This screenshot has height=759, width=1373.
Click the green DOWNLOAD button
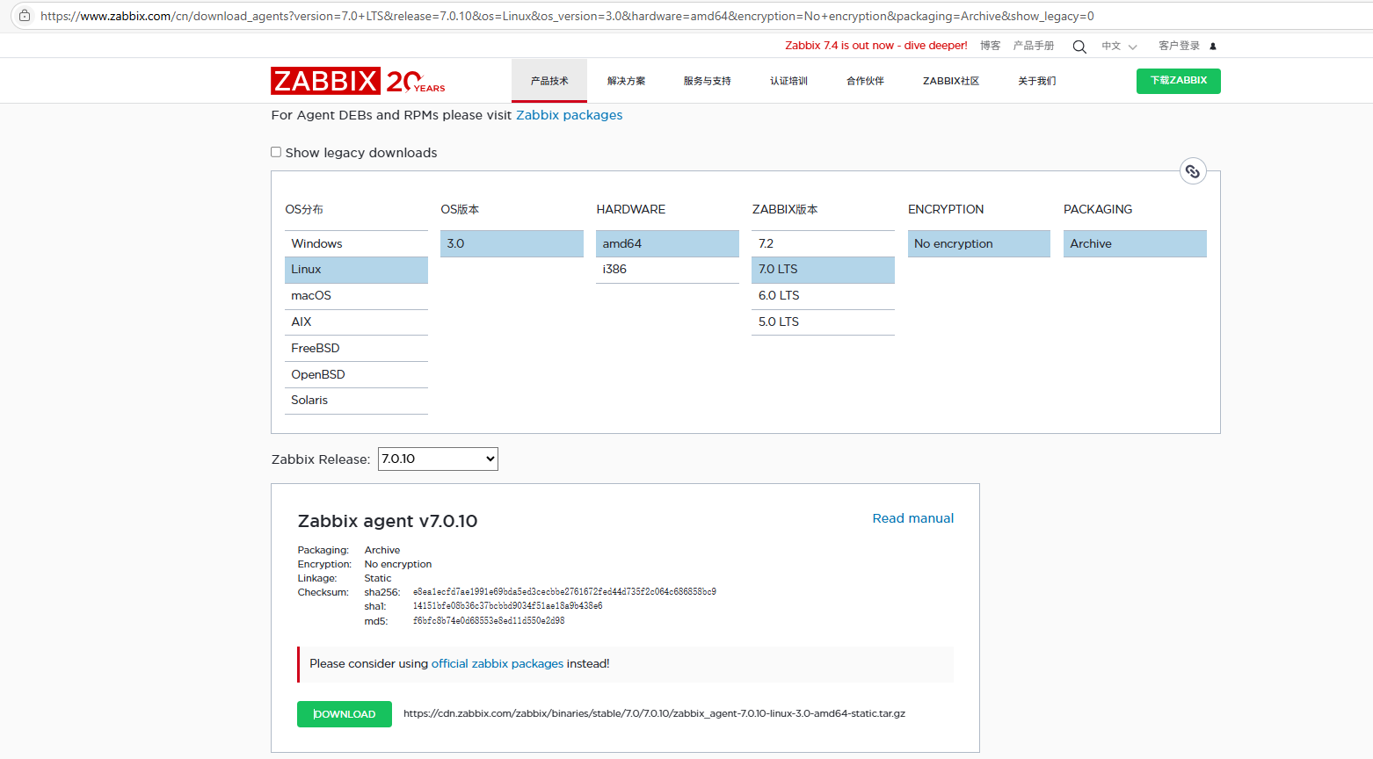click(x=345, y=714)
